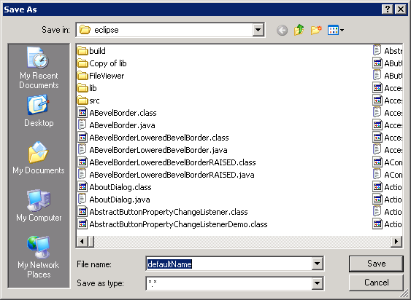The image size is (411, 300).
Task: Click the Save button
Action: click(376, 264)
